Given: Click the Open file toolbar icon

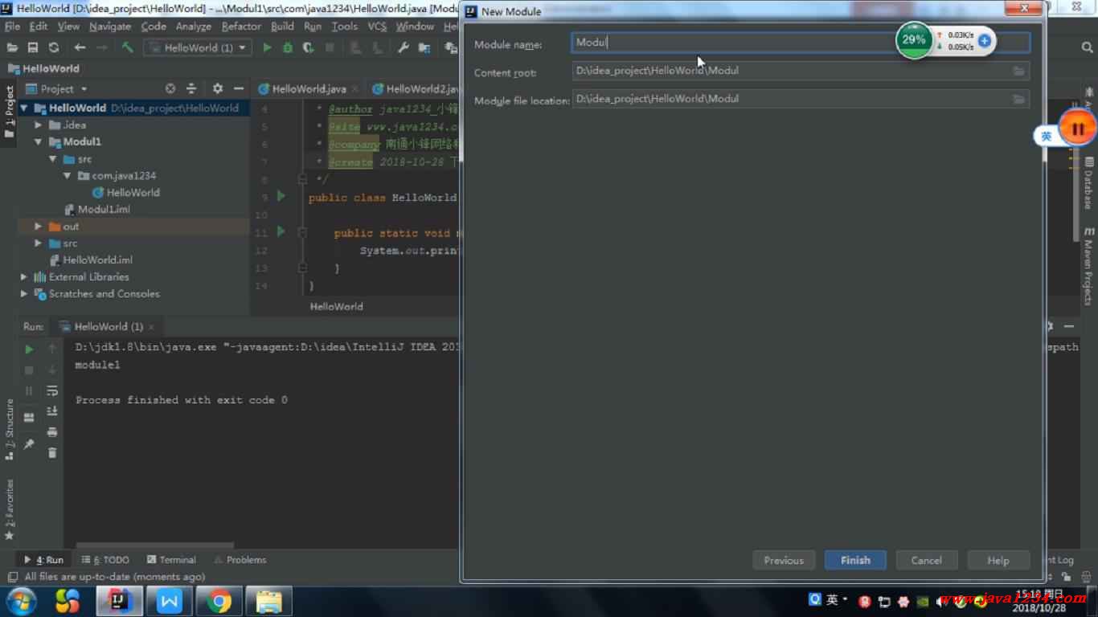Looking at the screenshot, I should [12, 47].
